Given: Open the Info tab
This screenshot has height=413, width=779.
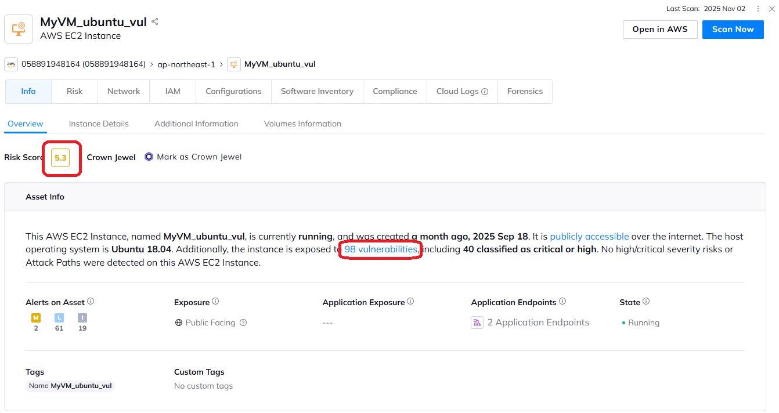Looking at the screenshot, I should [x=28, y=92].
